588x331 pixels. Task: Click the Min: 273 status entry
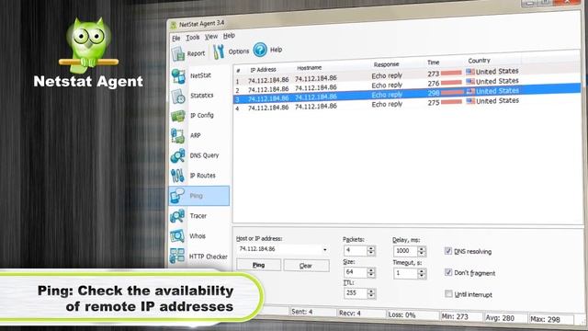tap(455, 316)
